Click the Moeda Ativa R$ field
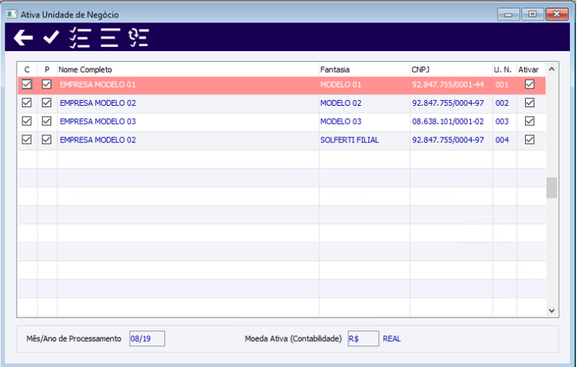The image size is (577, 367). click(364, 338)
